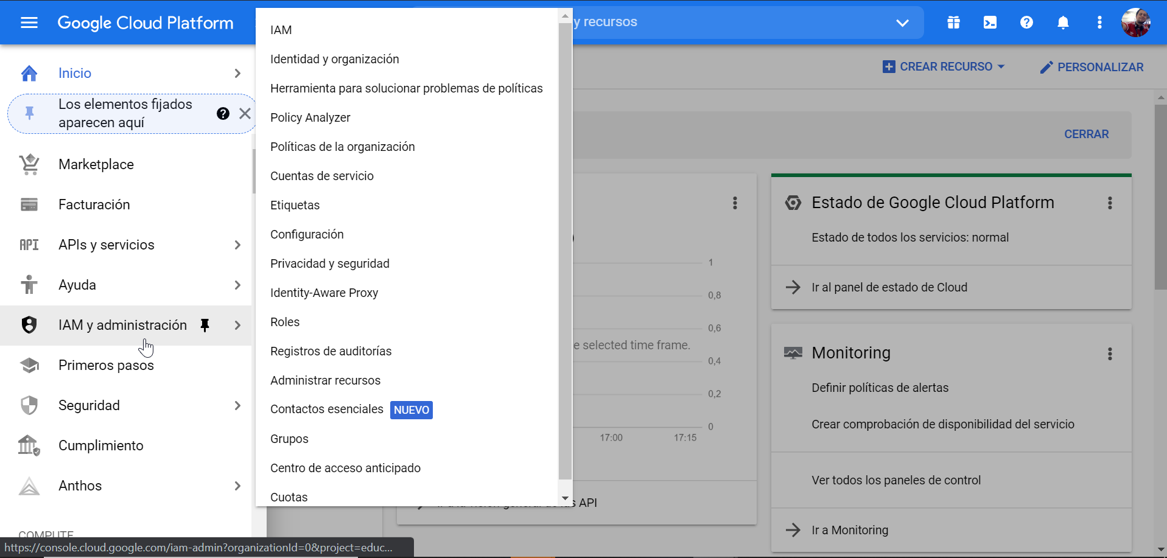Image resolution: width=1167 pixels, height=558 pixels.
Task: Click the CERRAR button
Action: (x=1086, y=134)
